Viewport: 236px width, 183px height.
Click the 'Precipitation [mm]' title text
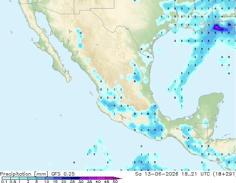pos(24,174)
